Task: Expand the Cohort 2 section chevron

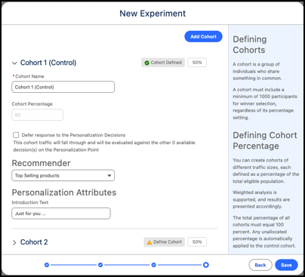Action: point(14,242)
